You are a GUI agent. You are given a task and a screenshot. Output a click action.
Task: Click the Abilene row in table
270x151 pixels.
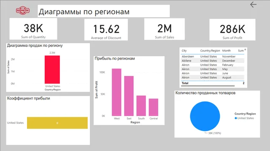(213, 60)
